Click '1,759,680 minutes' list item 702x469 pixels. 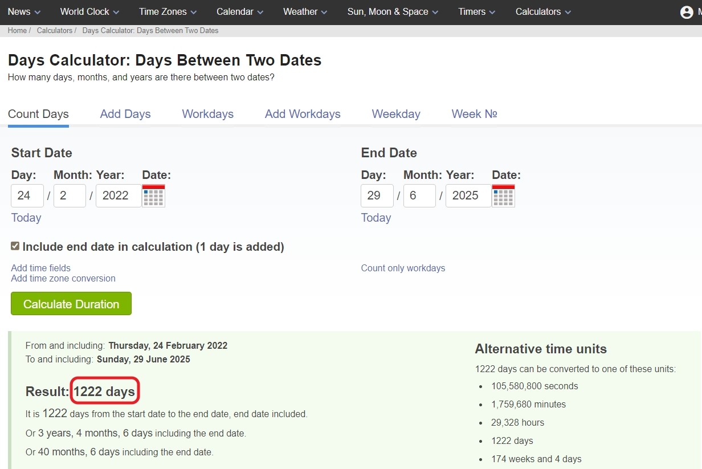click(x=528, y=404)
